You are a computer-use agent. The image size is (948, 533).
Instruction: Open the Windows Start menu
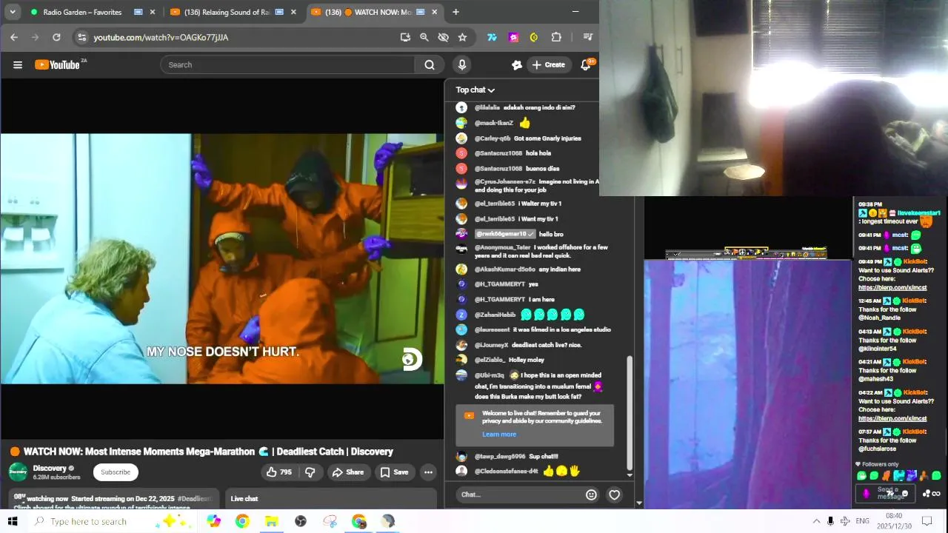pos(13,521)
